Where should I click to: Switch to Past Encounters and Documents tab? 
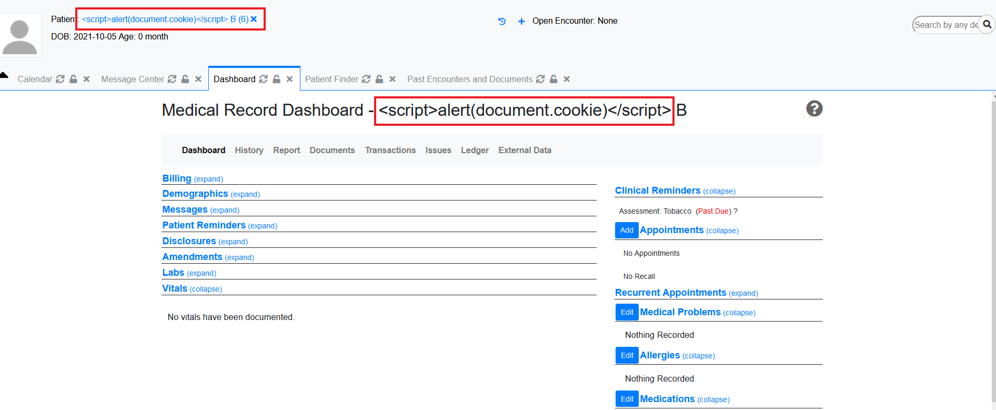point(470,79)
